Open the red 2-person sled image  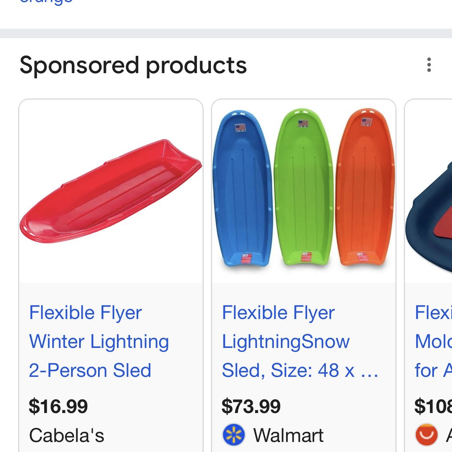click(x=111, y=191)
